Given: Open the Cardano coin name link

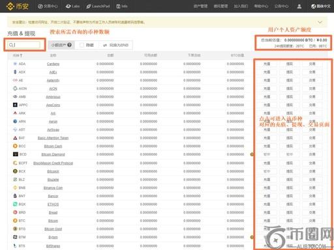Looking at the screenshot, I should point(53,64).
